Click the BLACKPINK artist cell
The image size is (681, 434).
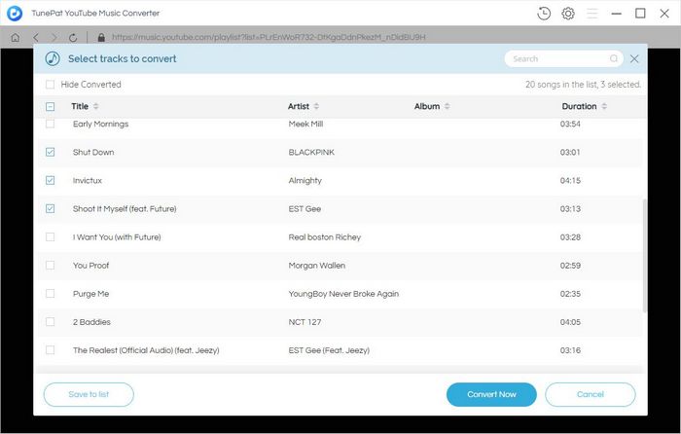[x=311, y=152]
